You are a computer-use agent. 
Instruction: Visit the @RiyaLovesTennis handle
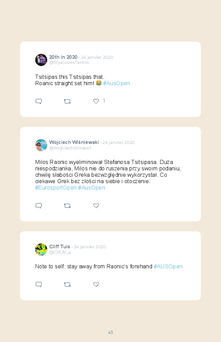tap(69, 63)
